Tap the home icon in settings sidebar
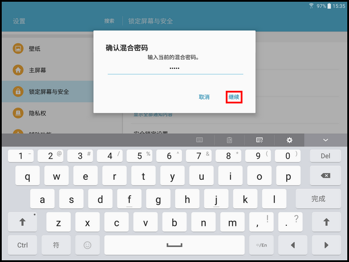Screen dimensions: 349x262 pyautogui.click(x=18, y=70)
